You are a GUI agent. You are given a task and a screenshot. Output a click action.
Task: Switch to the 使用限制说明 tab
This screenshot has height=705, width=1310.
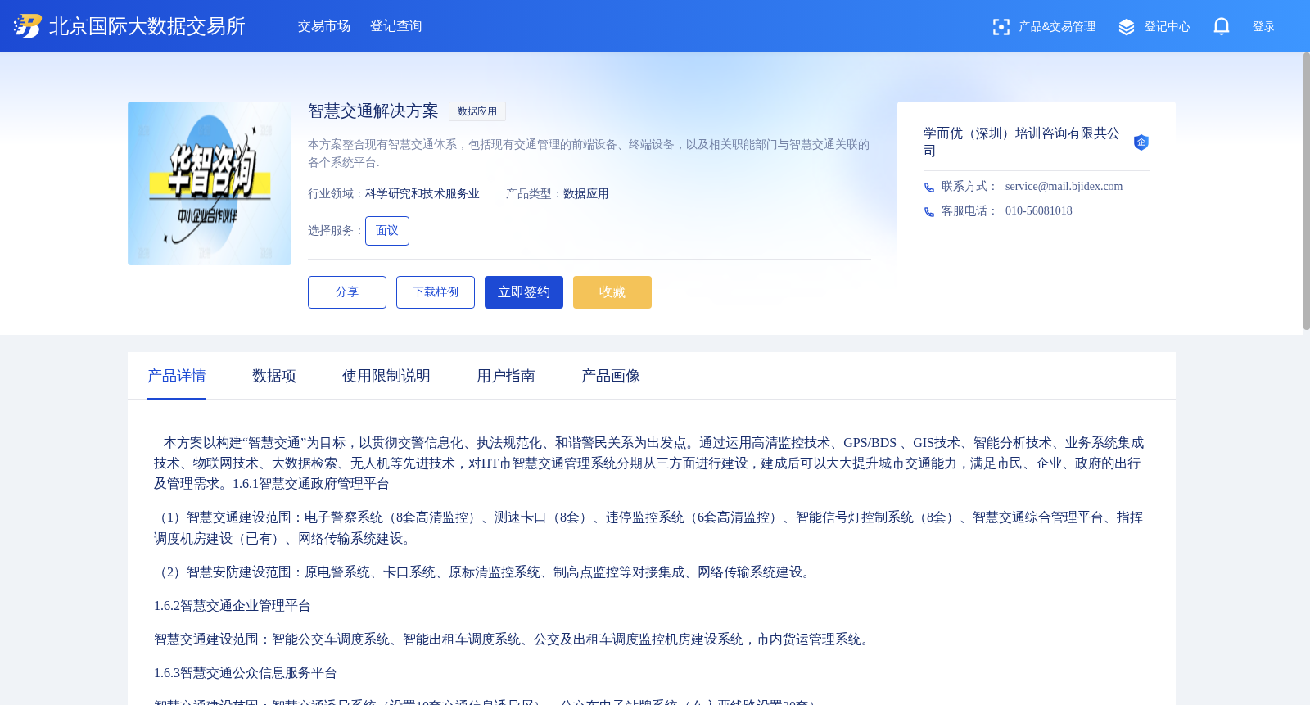(386, 376)
